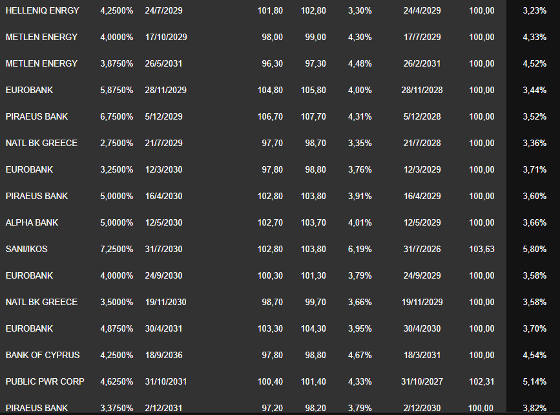560x415 pixels.
Task: Click ask price 105,80
Action: [313, 90]
